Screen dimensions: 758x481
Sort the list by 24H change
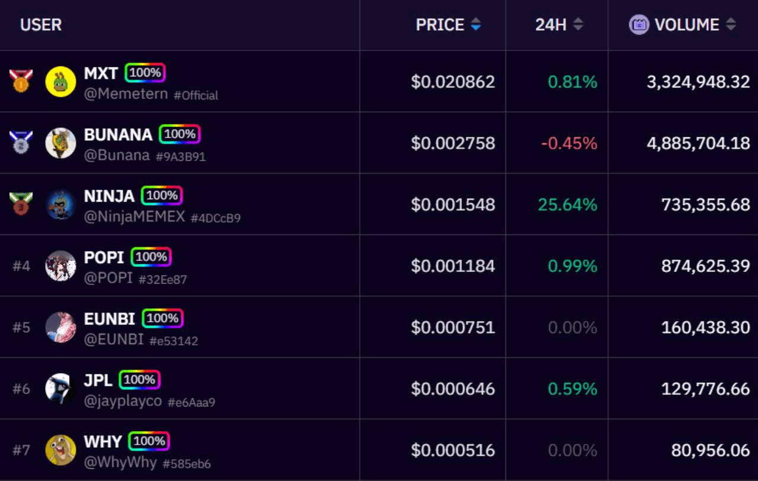559,25
